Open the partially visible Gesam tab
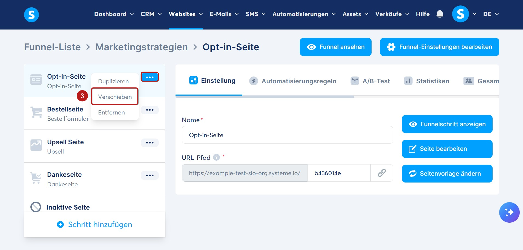The width and height of the screenshot is (523, 250). tap(481, 81)
